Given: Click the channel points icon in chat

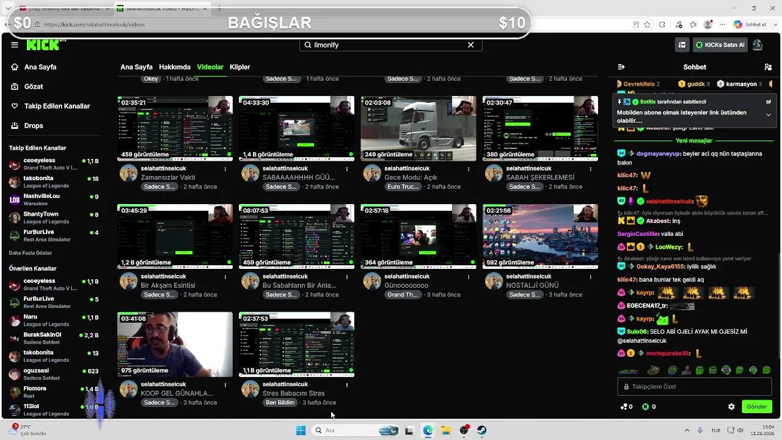Looking at the screenshot, I should click(624, 406).
